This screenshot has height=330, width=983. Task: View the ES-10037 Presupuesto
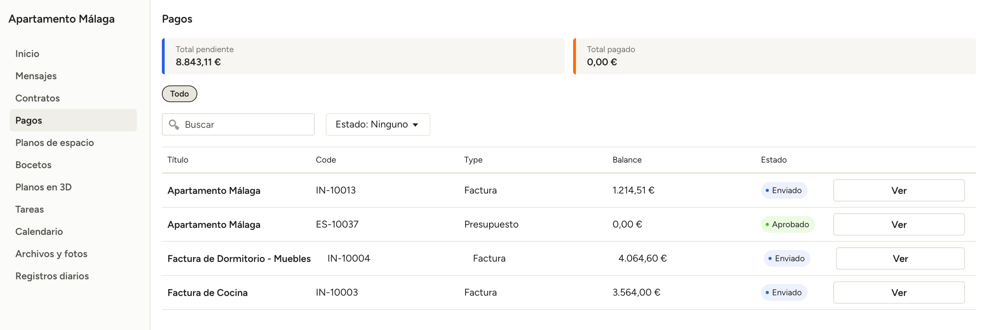click(x=898, y=224)
